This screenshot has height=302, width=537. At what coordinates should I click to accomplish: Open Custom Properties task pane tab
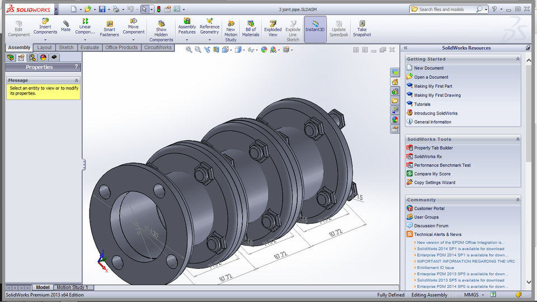pos(395,129)
